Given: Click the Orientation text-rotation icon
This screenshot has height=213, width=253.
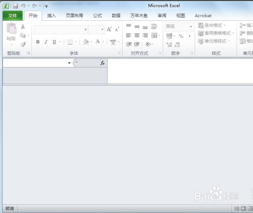Looking at the screenshot, I should click(148, 44).
